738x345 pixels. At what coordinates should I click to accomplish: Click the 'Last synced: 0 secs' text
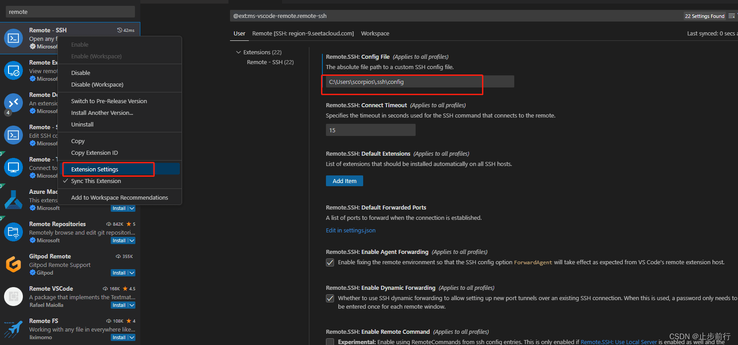[711, 34]
